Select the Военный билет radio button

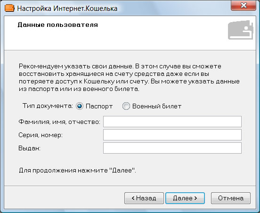tap(126, 106)
